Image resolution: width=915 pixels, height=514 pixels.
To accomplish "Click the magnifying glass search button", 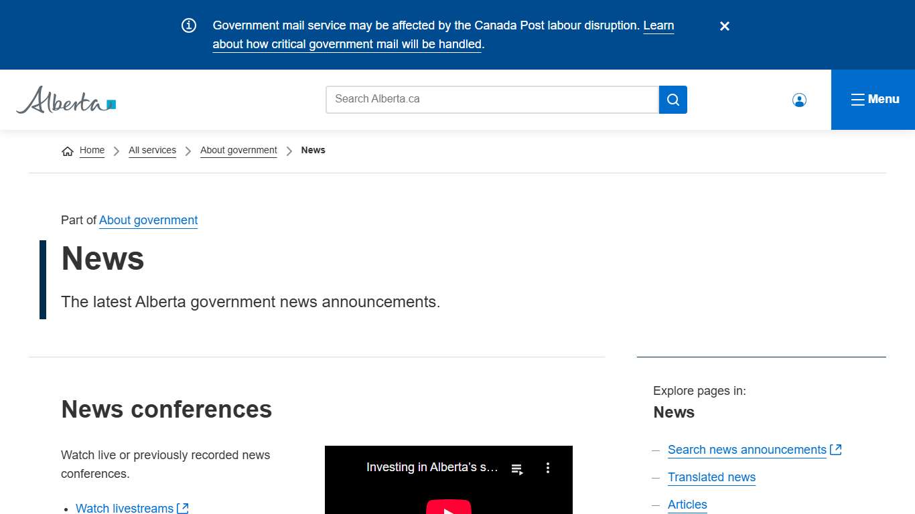I will (673, 100).
